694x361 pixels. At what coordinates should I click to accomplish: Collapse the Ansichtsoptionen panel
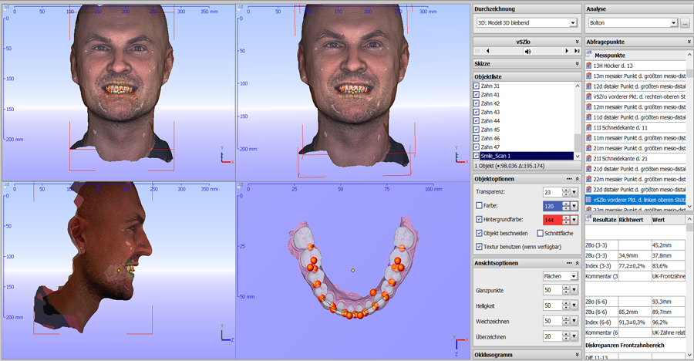[577, 263]
